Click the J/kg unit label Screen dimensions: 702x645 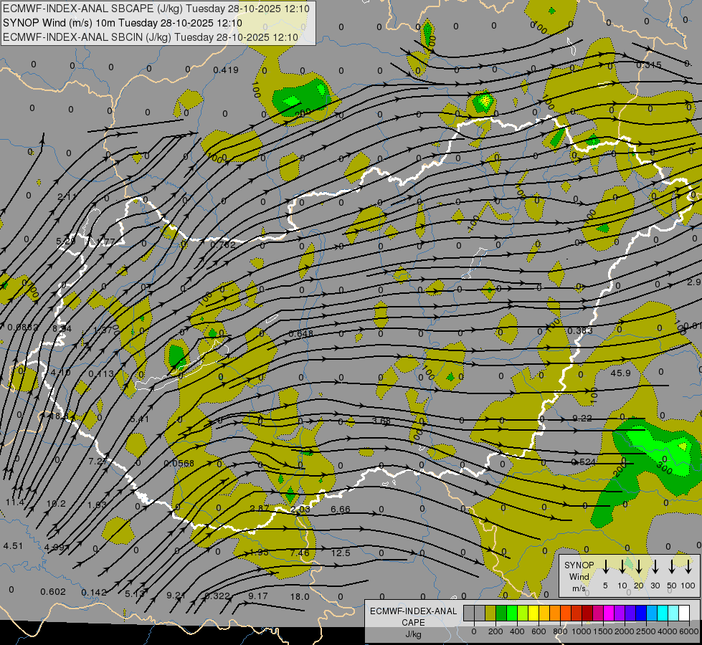tap(413, 634)
